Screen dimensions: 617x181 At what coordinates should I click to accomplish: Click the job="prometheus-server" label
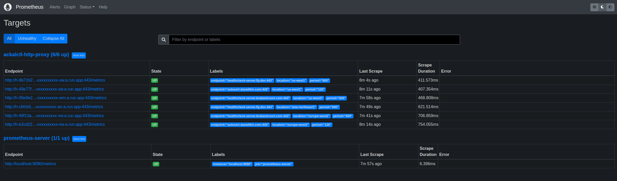(x=274, y=164)
